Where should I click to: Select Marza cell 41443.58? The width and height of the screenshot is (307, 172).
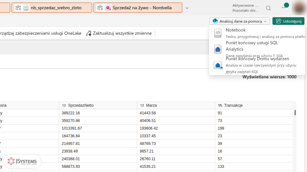pyautogui.click(x=176, y=113)
